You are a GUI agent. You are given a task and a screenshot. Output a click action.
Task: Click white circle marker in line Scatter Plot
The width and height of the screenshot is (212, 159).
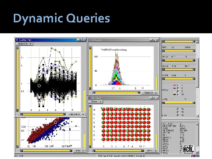coord(39,86)
